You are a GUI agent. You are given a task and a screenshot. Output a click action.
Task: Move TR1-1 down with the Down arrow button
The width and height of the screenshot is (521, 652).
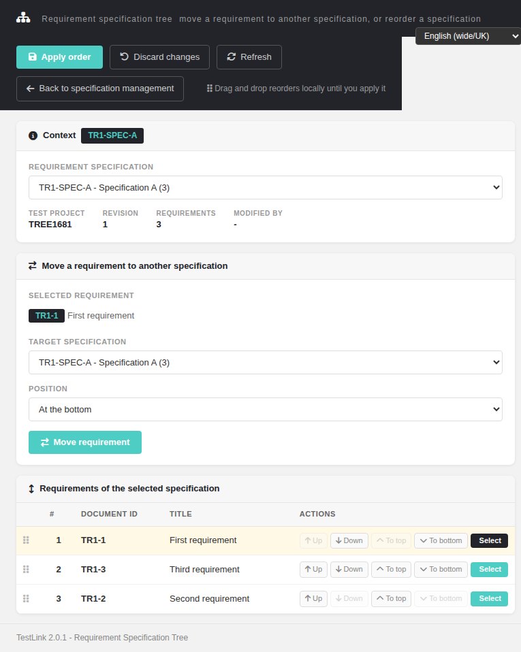(349, 540)
